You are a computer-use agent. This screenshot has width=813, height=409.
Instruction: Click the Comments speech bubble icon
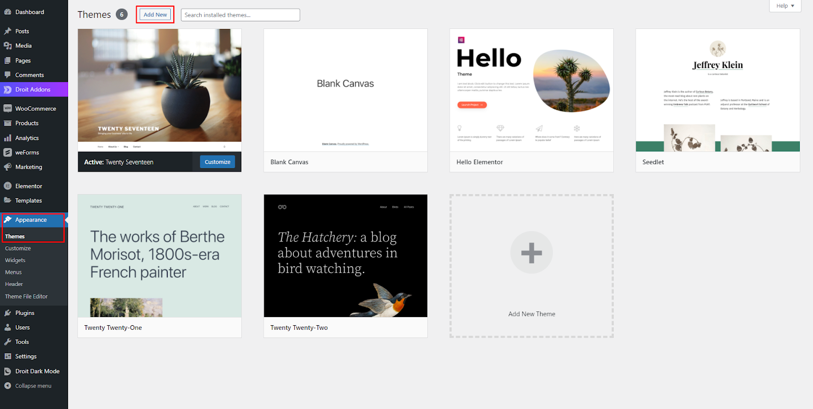coord(8,75)
